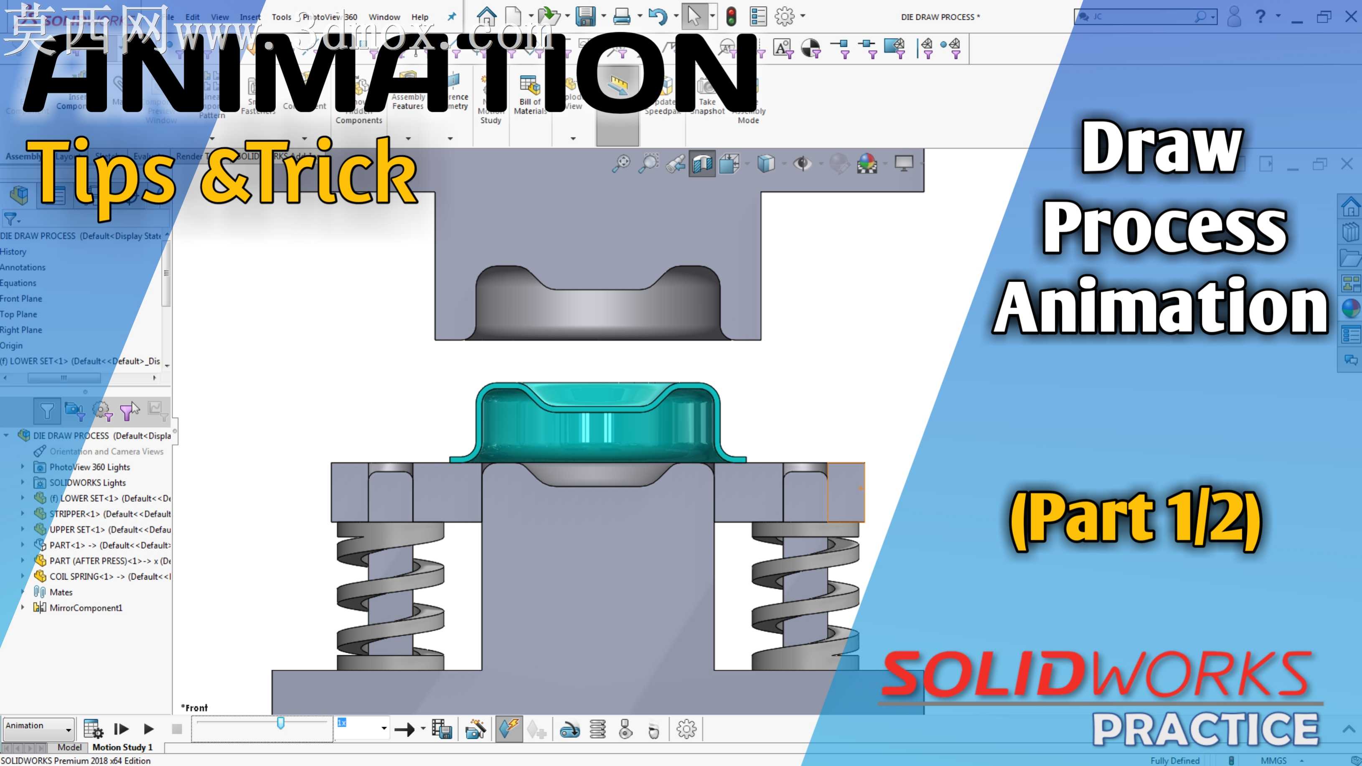The height and width of the screenshot is (766, 1362).
Task: Toggle the filter driving gear icon
Action: (x=102, y=410)
